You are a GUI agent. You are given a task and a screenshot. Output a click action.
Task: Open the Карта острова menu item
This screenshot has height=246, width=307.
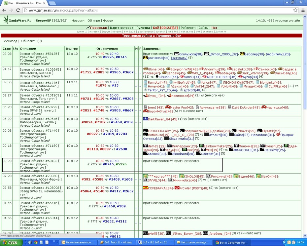[121, 28]
